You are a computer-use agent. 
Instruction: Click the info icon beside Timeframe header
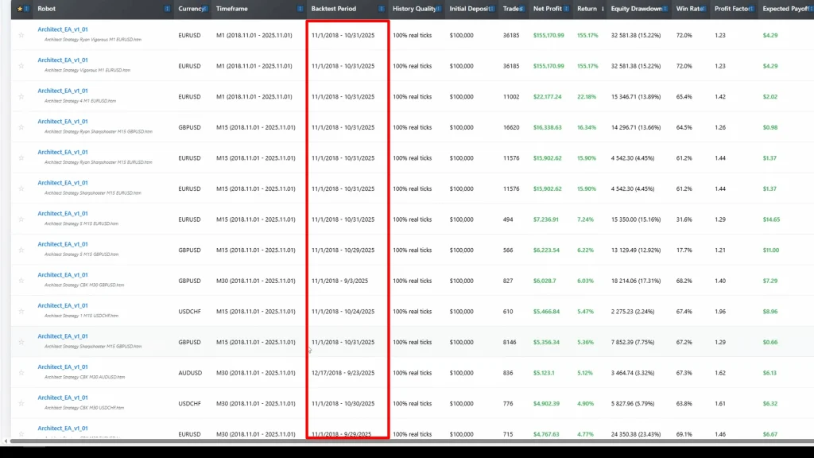tap(300, 9)
